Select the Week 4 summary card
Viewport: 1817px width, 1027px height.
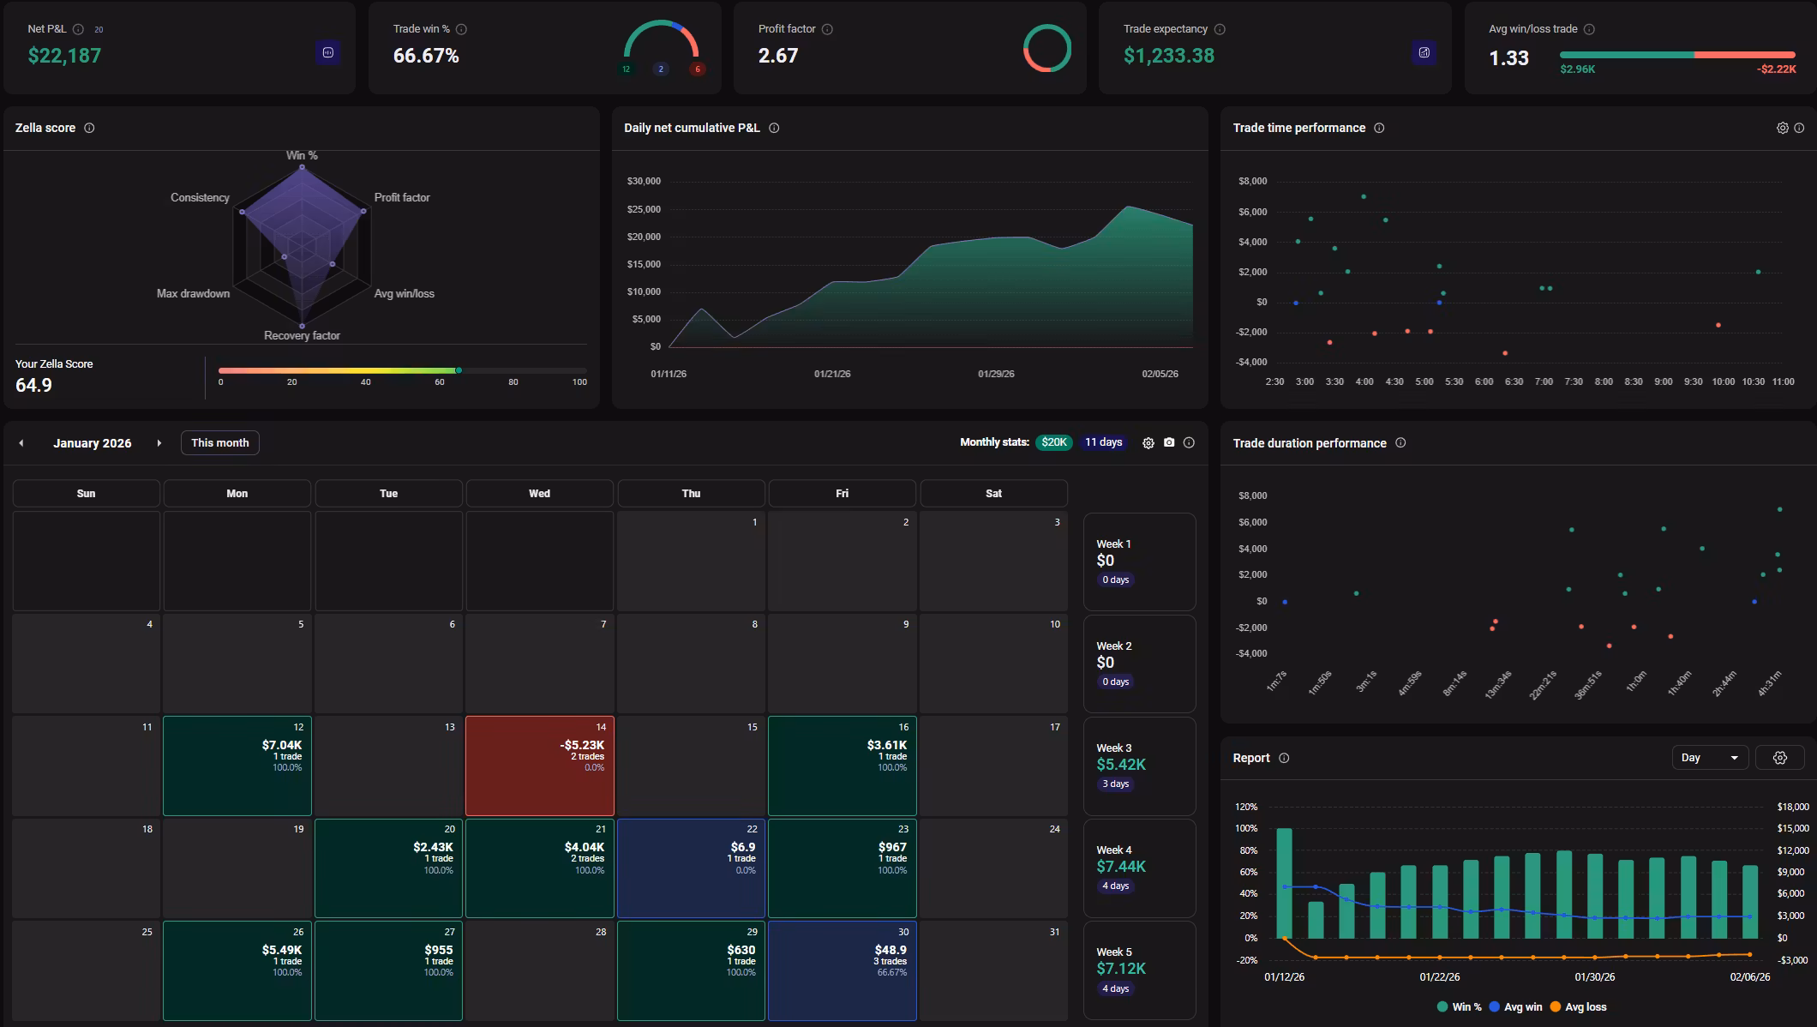coord(1139,868)
